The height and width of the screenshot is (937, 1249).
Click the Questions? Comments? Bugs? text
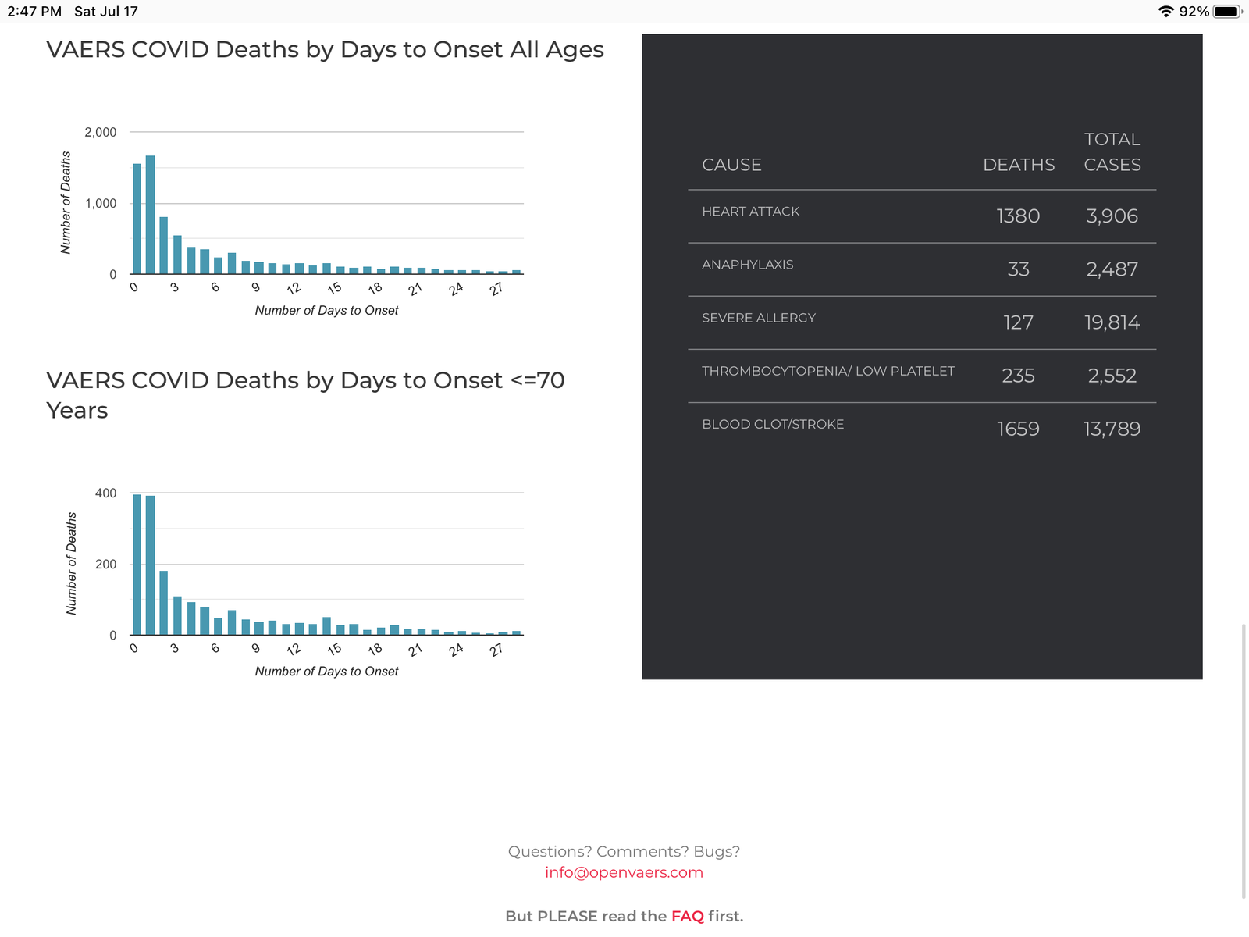[624, 851]
